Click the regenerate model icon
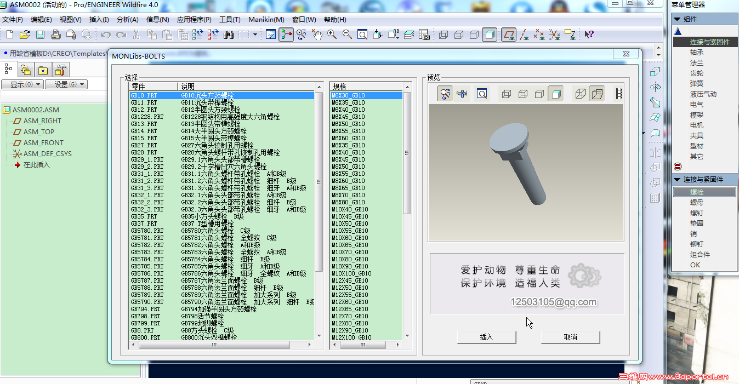The image size is (739, 384). coord(198,35)
